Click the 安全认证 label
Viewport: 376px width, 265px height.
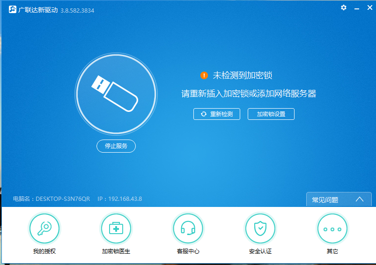pos(260,251)
